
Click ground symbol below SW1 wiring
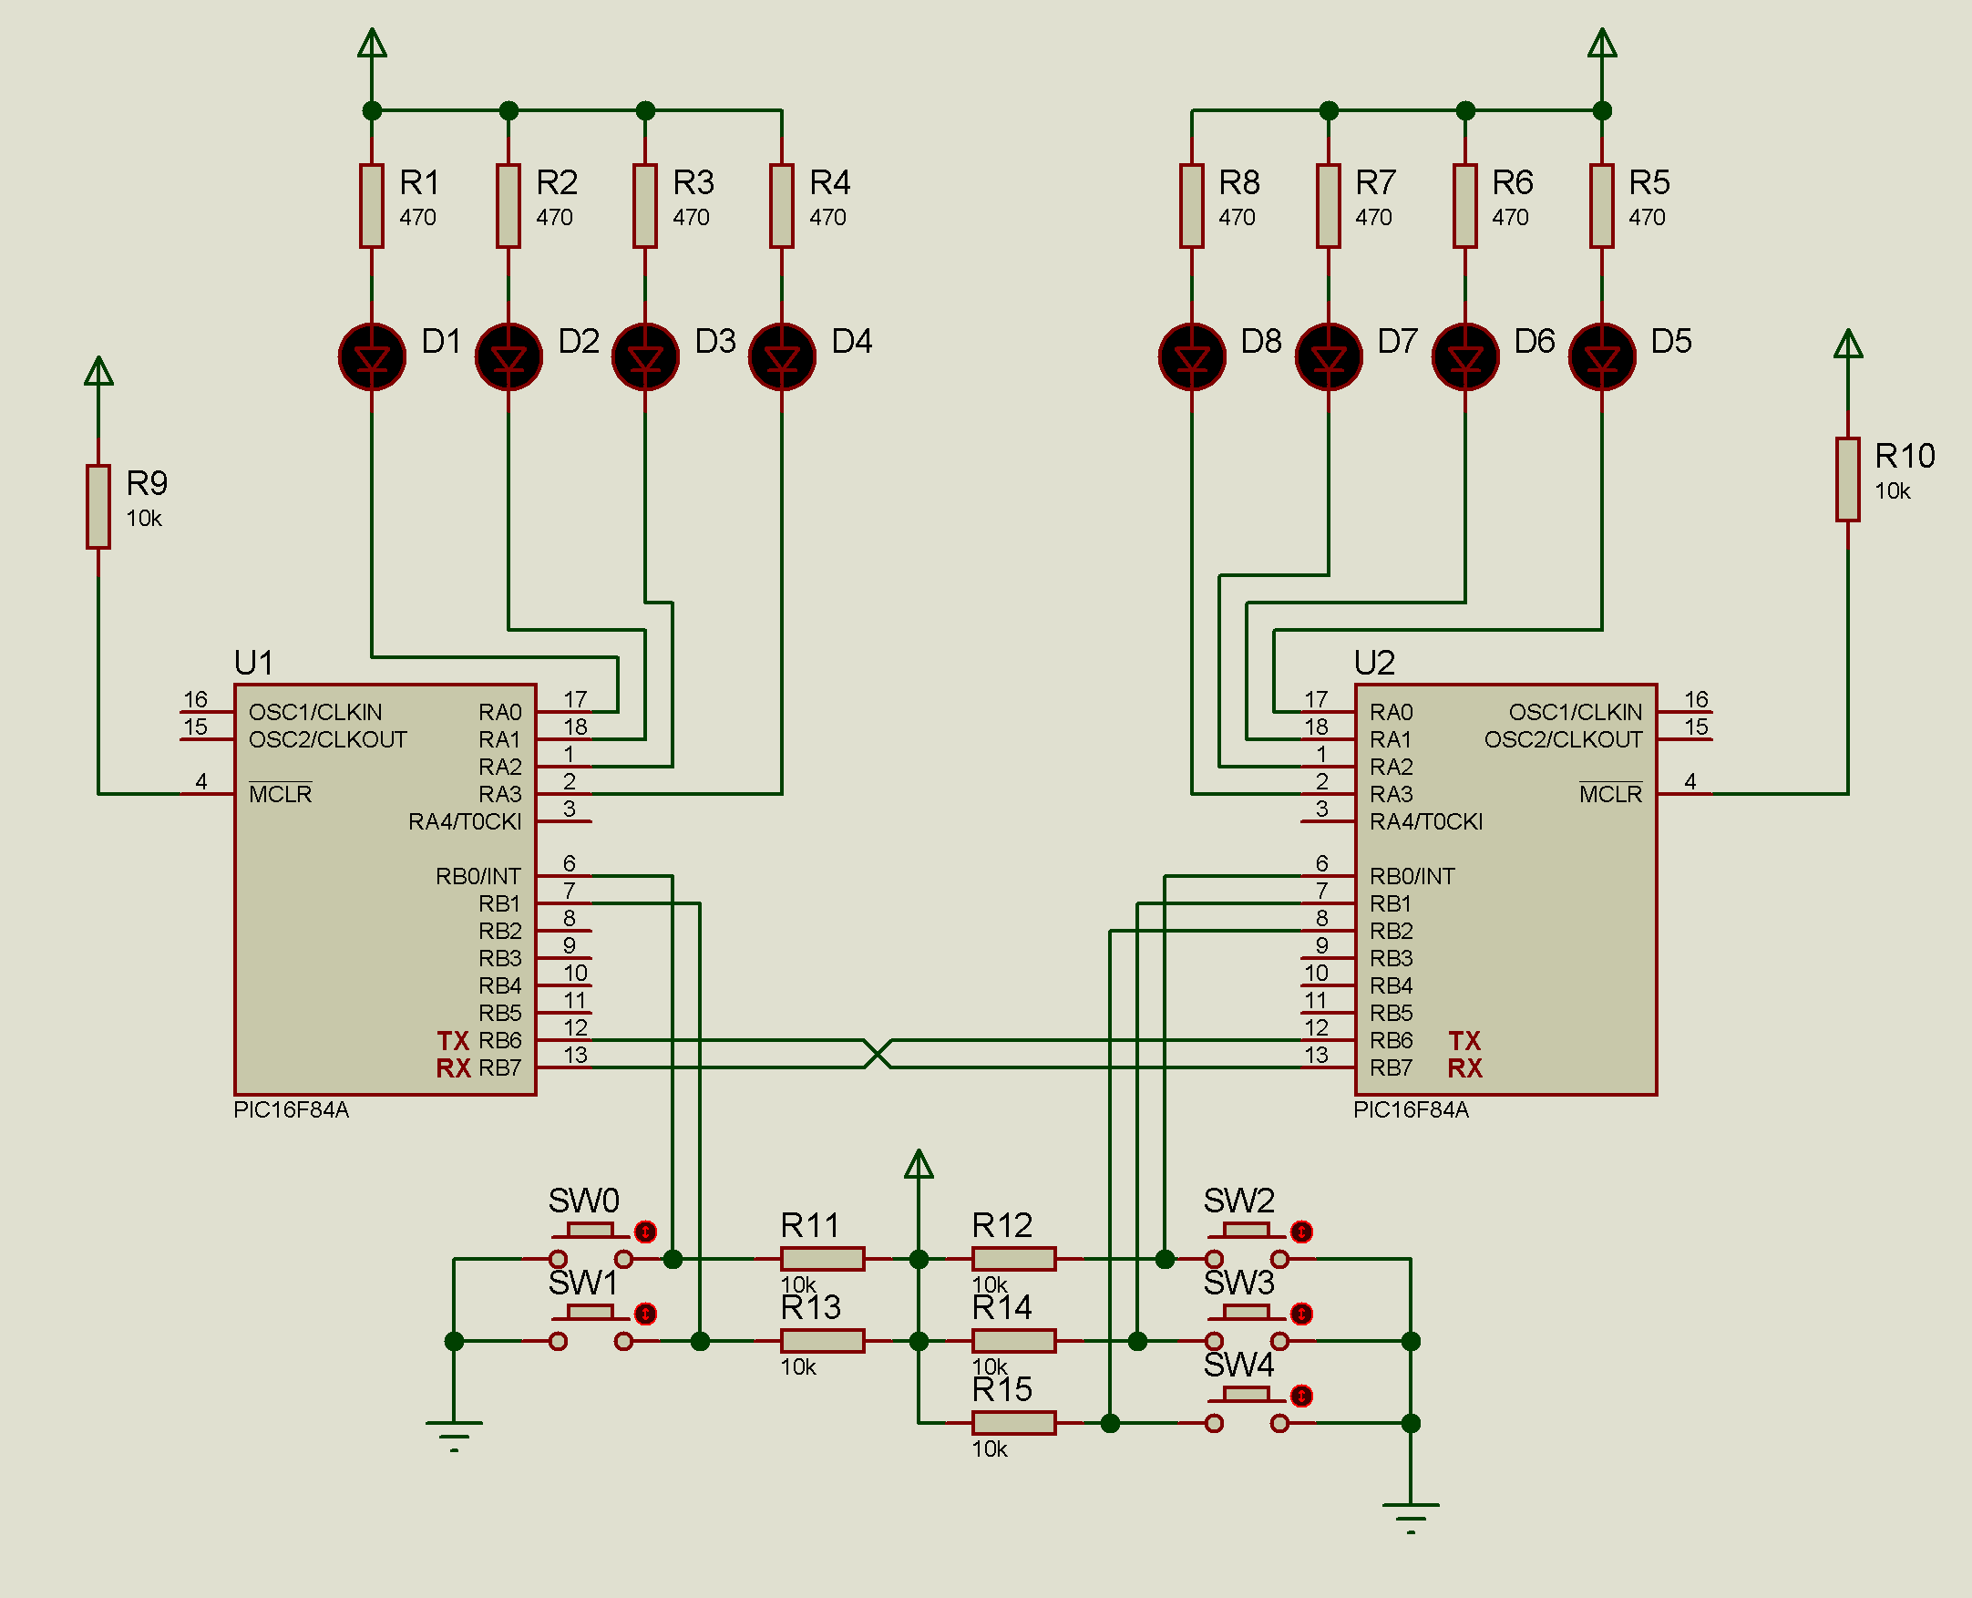(454, 1436)
